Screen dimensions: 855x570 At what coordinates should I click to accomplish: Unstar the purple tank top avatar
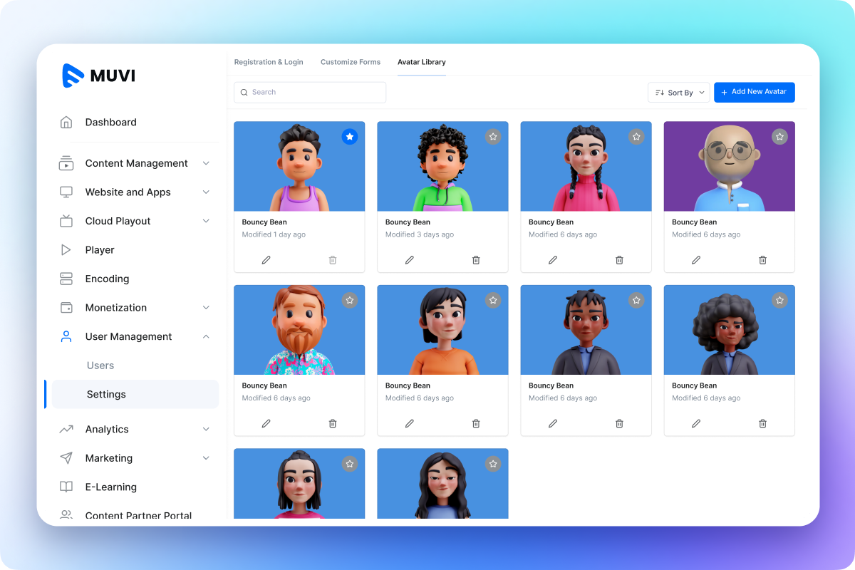coord(349,136)
